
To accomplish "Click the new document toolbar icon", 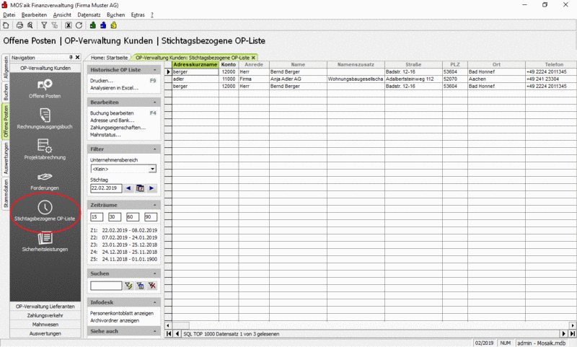I will click(x=6, y=25).
